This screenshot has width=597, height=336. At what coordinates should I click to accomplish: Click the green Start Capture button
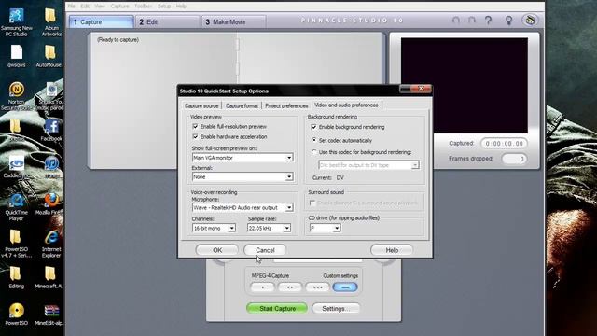(x=277, y=309)
